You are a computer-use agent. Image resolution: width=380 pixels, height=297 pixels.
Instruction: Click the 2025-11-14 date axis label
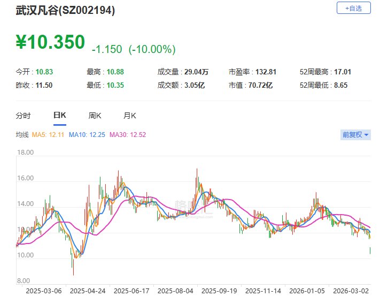[263, 291]
